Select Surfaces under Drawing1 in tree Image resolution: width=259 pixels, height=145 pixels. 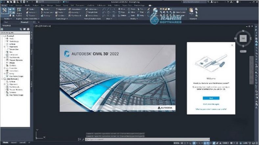[12, 44]
